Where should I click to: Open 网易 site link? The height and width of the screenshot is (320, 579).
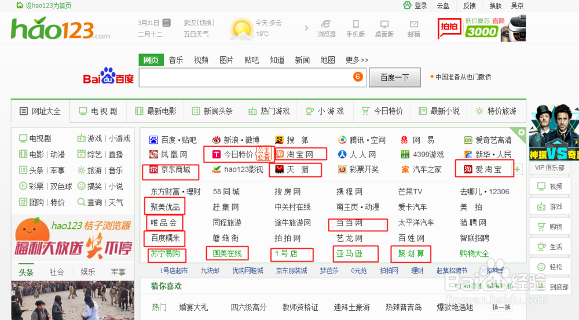[x=417, y=140]
